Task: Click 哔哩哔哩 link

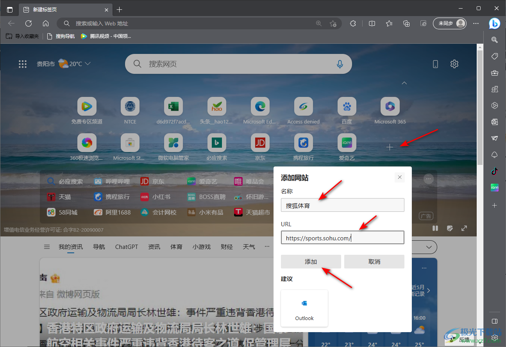Action: point(112,181)
